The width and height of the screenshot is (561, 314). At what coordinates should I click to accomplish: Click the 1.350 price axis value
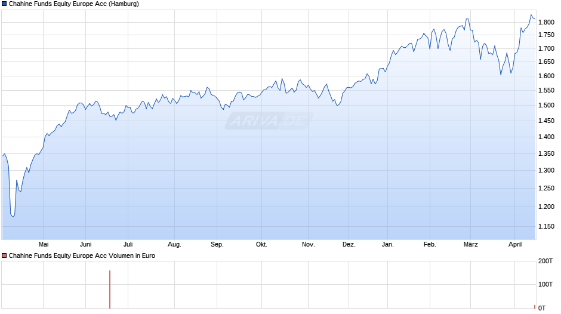(x=546, y=153)
